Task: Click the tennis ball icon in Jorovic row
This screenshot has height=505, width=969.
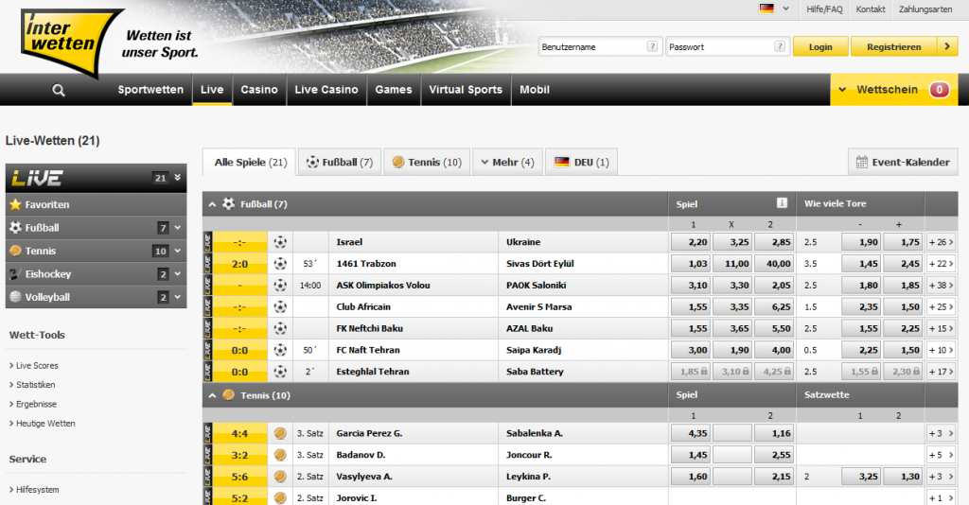Action: [280, 498]
